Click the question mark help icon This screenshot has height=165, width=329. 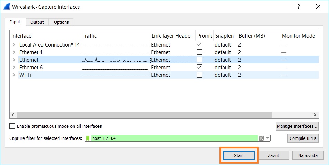click(x=298, y=7)
